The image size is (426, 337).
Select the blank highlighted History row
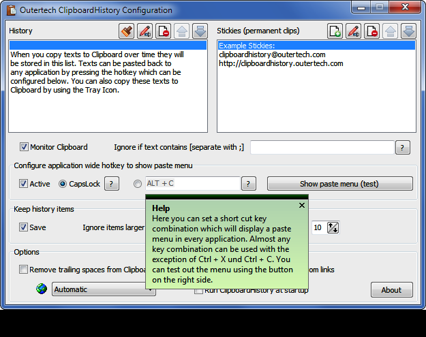[108, 46]
